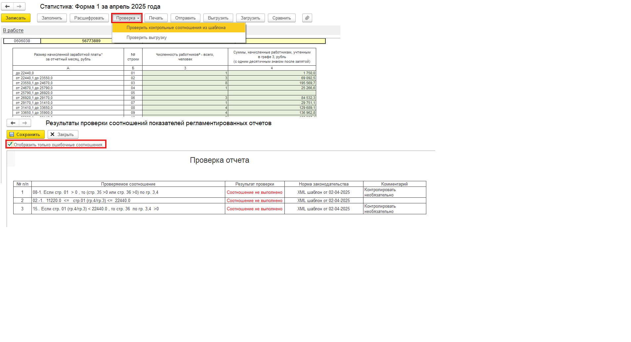The height and width of the screenshot is (342, 631).
Task: Click the 0606038 form code cell
Action: (22, 41)
